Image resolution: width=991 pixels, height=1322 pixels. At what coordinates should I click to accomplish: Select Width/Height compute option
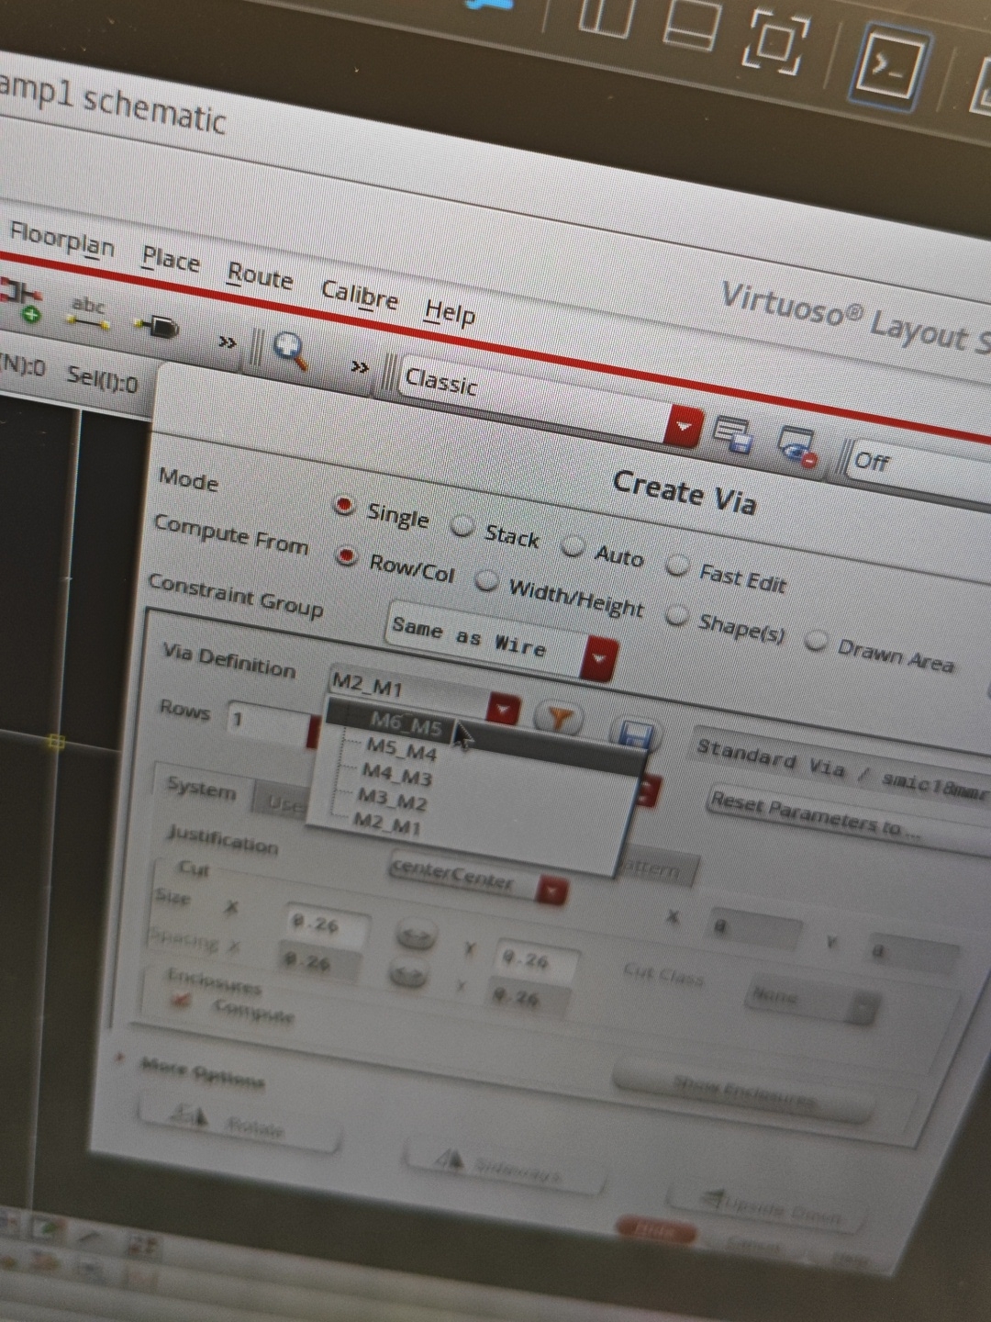(485, 581)
